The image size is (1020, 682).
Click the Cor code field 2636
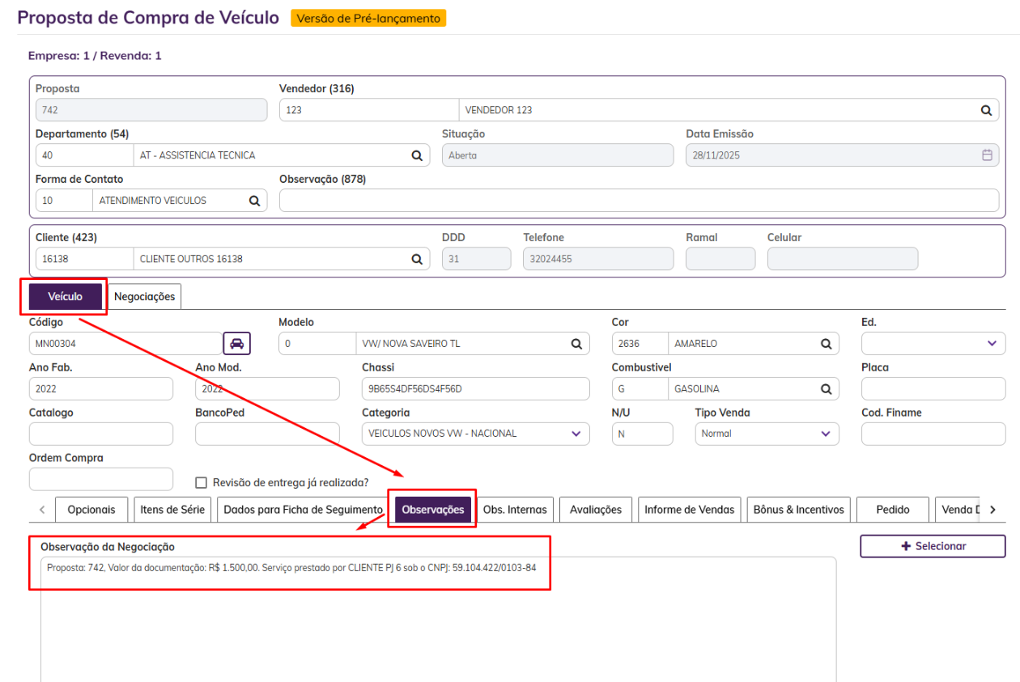pos(640,344)
